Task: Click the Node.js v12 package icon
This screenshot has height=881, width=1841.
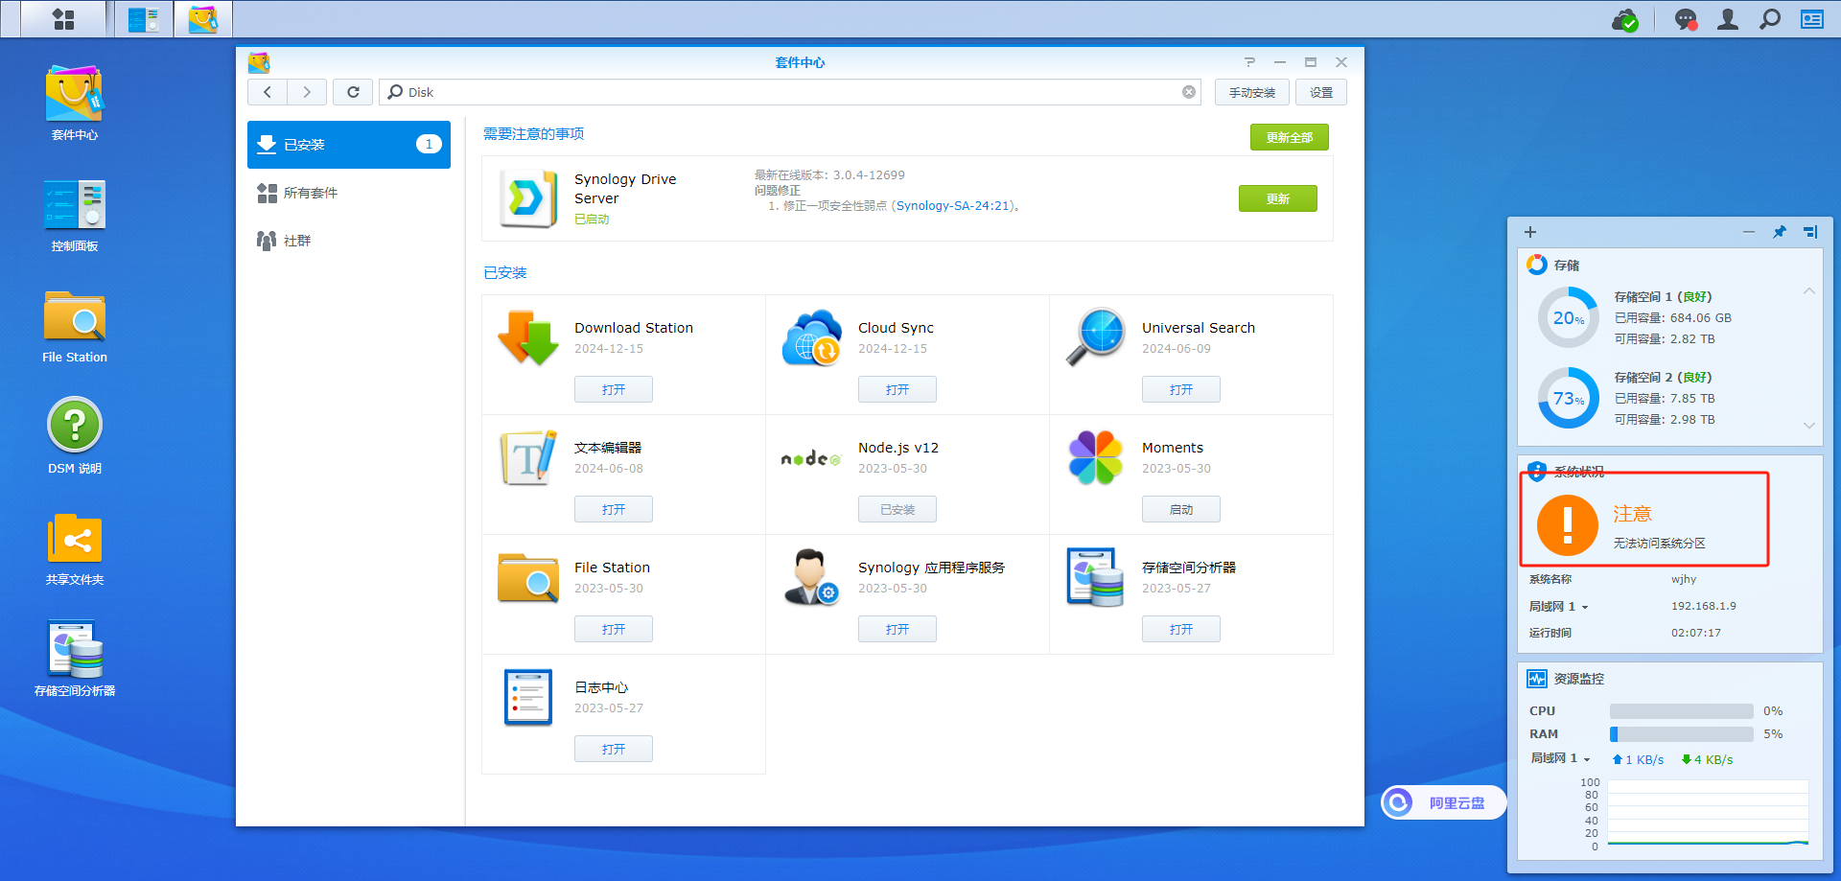Action: (811, 459)
